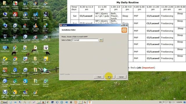Open Old Firefox Data folder
The image size is (186, 104).
tap(35, 60)
